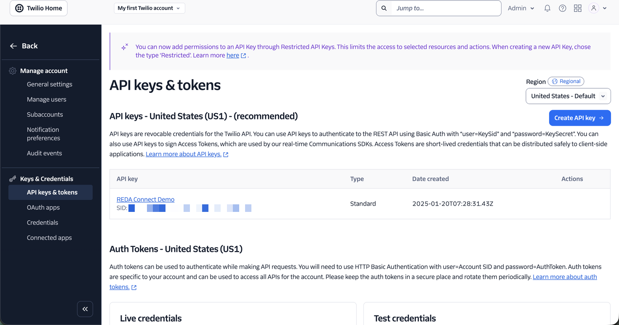This screenshot has width=619, height=325.
Task: Click the 'Standard' type cell
Action: pos(363,203)
